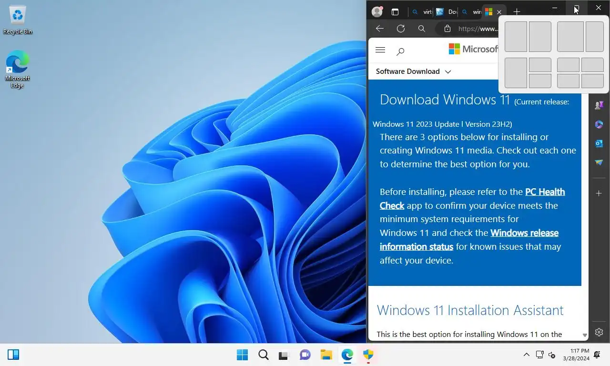The image size is (610, 366).
Task: Open Edge tab actions menu icon
Action: pyautogui.click(x=395, y=12)
